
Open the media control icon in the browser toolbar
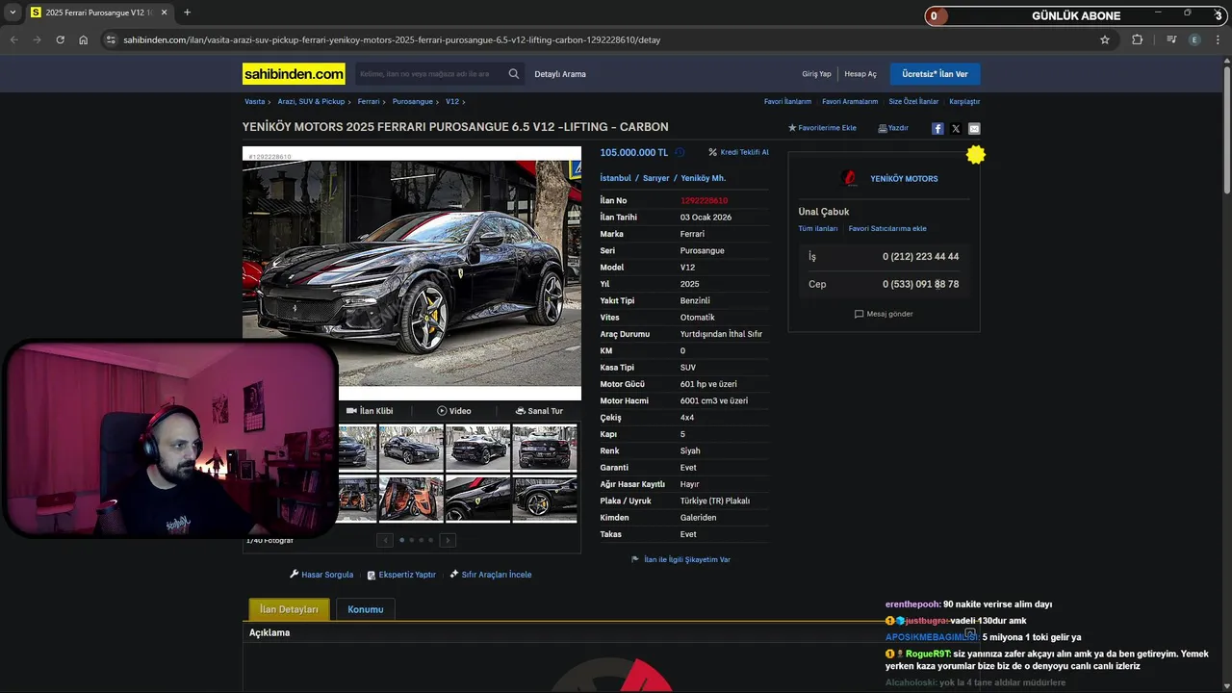[1171, 39]
